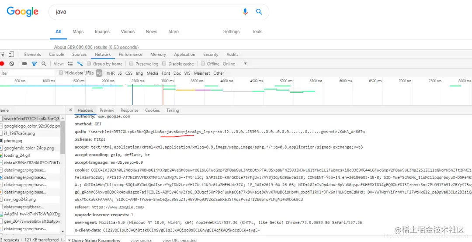Show the Preview tab
This screenshot has width=472, height=242.
pyautogui.click(x=107, y=111)
